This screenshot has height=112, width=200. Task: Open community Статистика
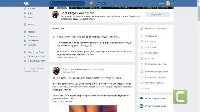[x=151, y=47]
